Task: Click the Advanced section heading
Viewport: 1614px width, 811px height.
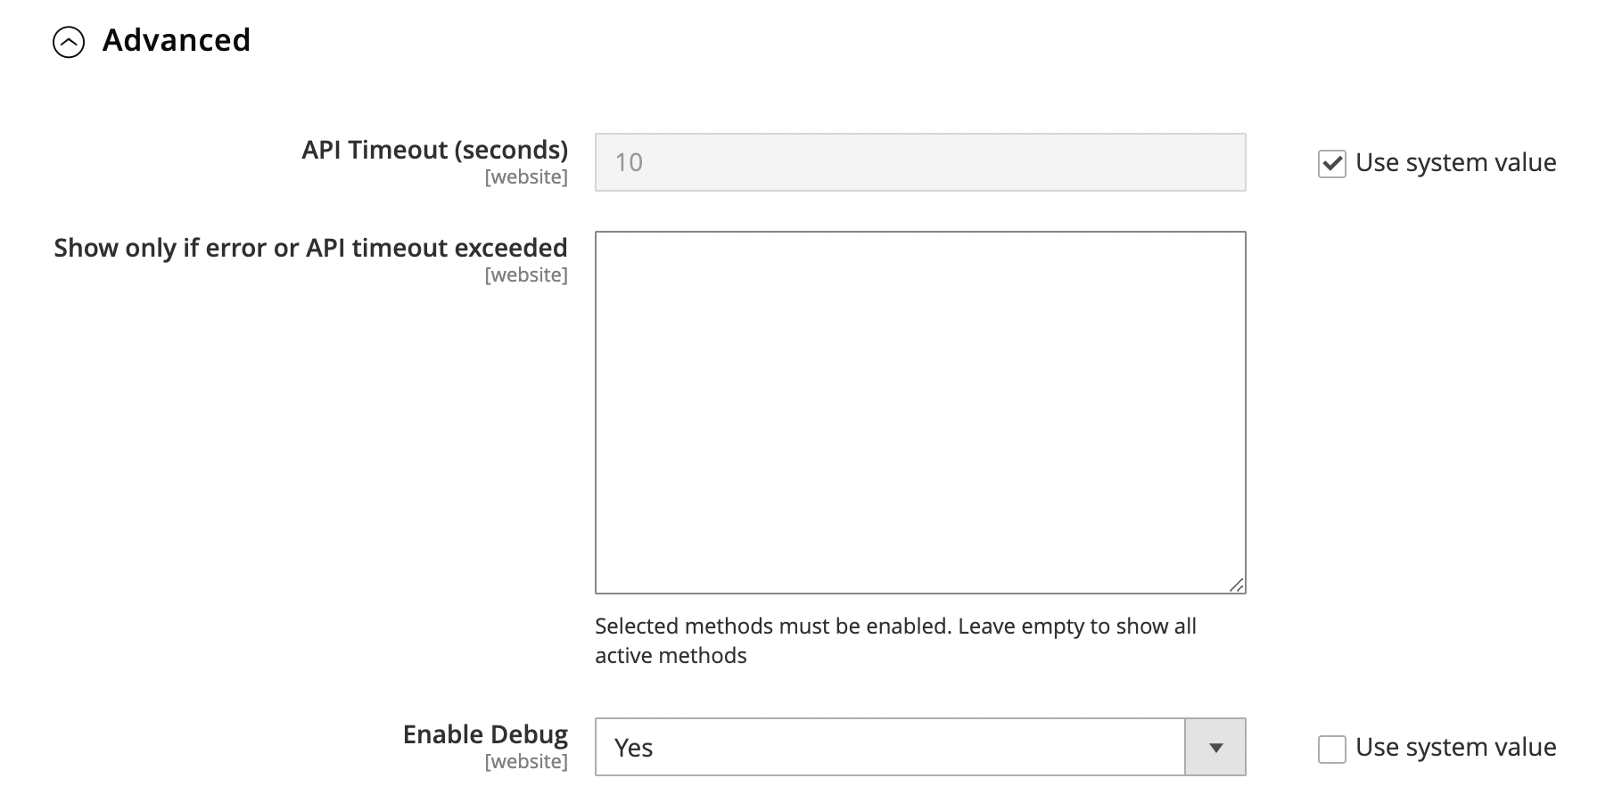Action: point(177,40)
